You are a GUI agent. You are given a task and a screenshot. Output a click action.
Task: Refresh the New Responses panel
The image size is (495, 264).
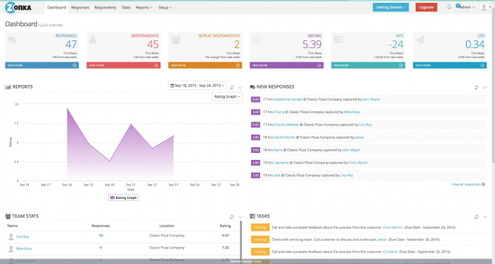pos(477,88)
